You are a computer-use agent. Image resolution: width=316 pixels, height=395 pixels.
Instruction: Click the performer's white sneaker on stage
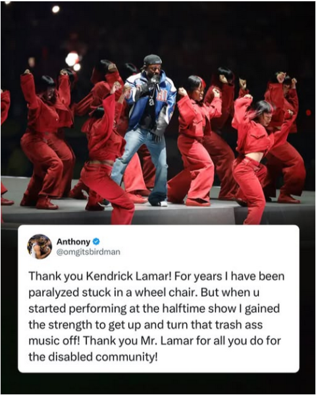[164, 203]
